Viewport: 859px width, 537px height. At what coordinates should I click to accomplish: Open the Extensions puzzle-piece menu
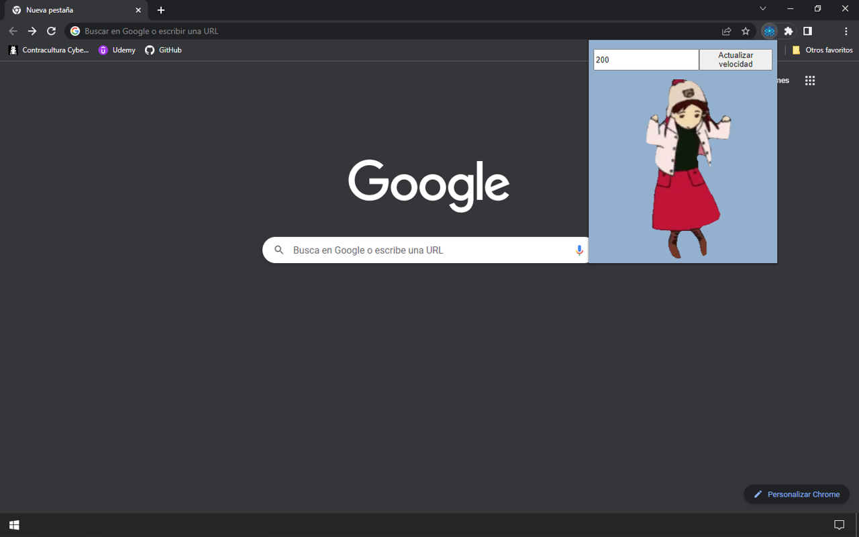coord(789,31)
